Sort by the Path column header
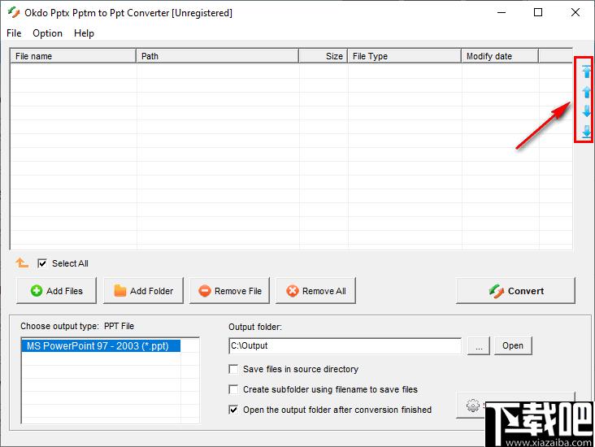Viewport: 595px width, 447px height. 217,56
